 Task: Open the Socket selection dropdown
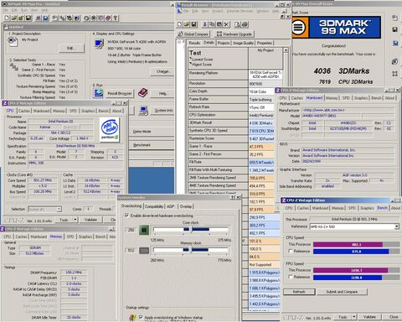pos(59,209)
